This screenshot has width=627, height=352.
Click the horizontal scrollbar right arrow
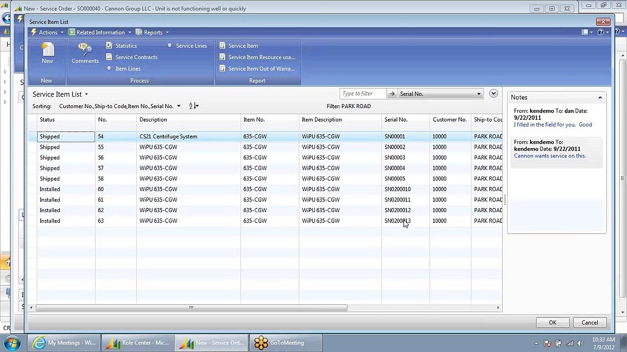point(498,308)
